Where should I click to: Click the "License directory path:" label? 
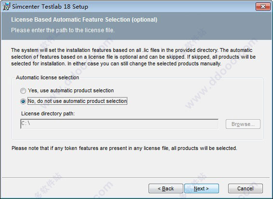click(48, 113)
